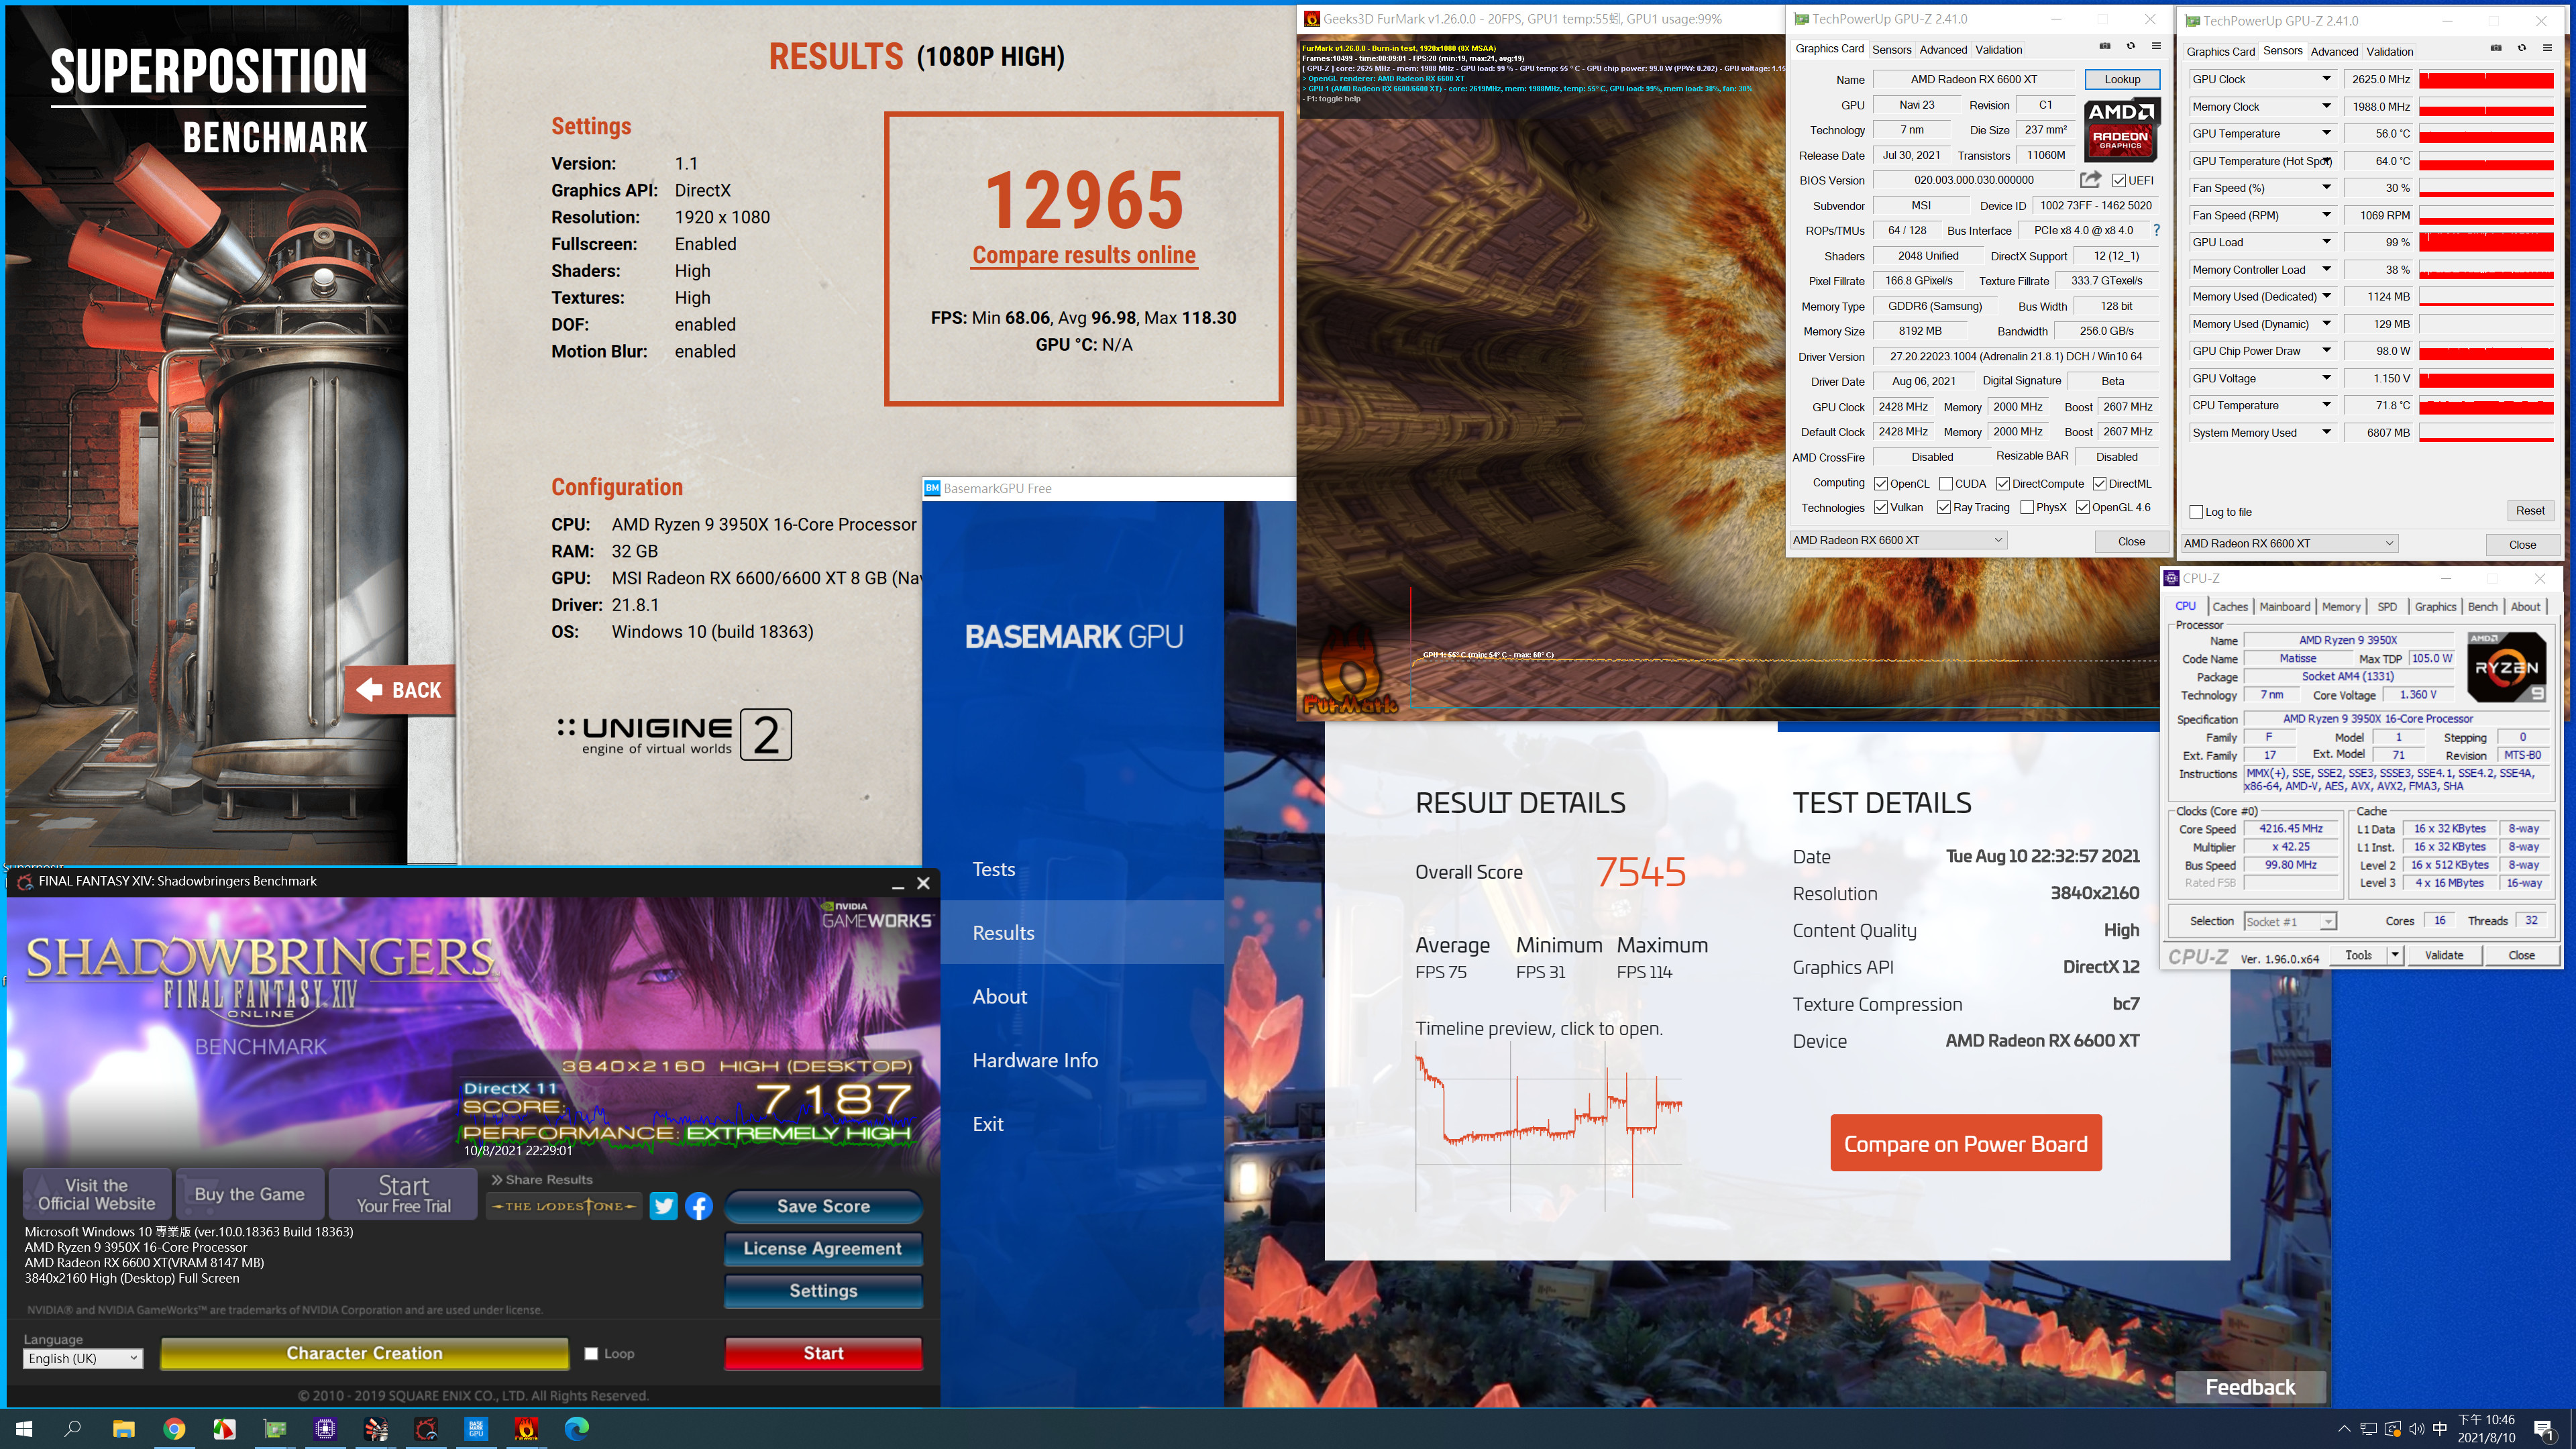Toggle the OpenCL checkbox in GPU-Z
Viewport: 2576px width, 1449px height.
click(1881, 484)
